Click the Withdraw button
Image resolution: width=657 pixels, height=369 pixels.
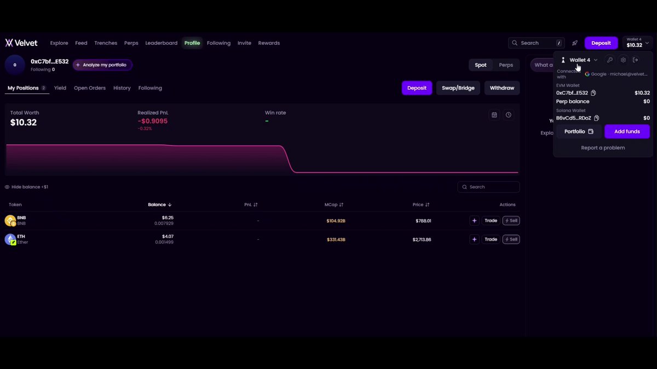point(502,88)
